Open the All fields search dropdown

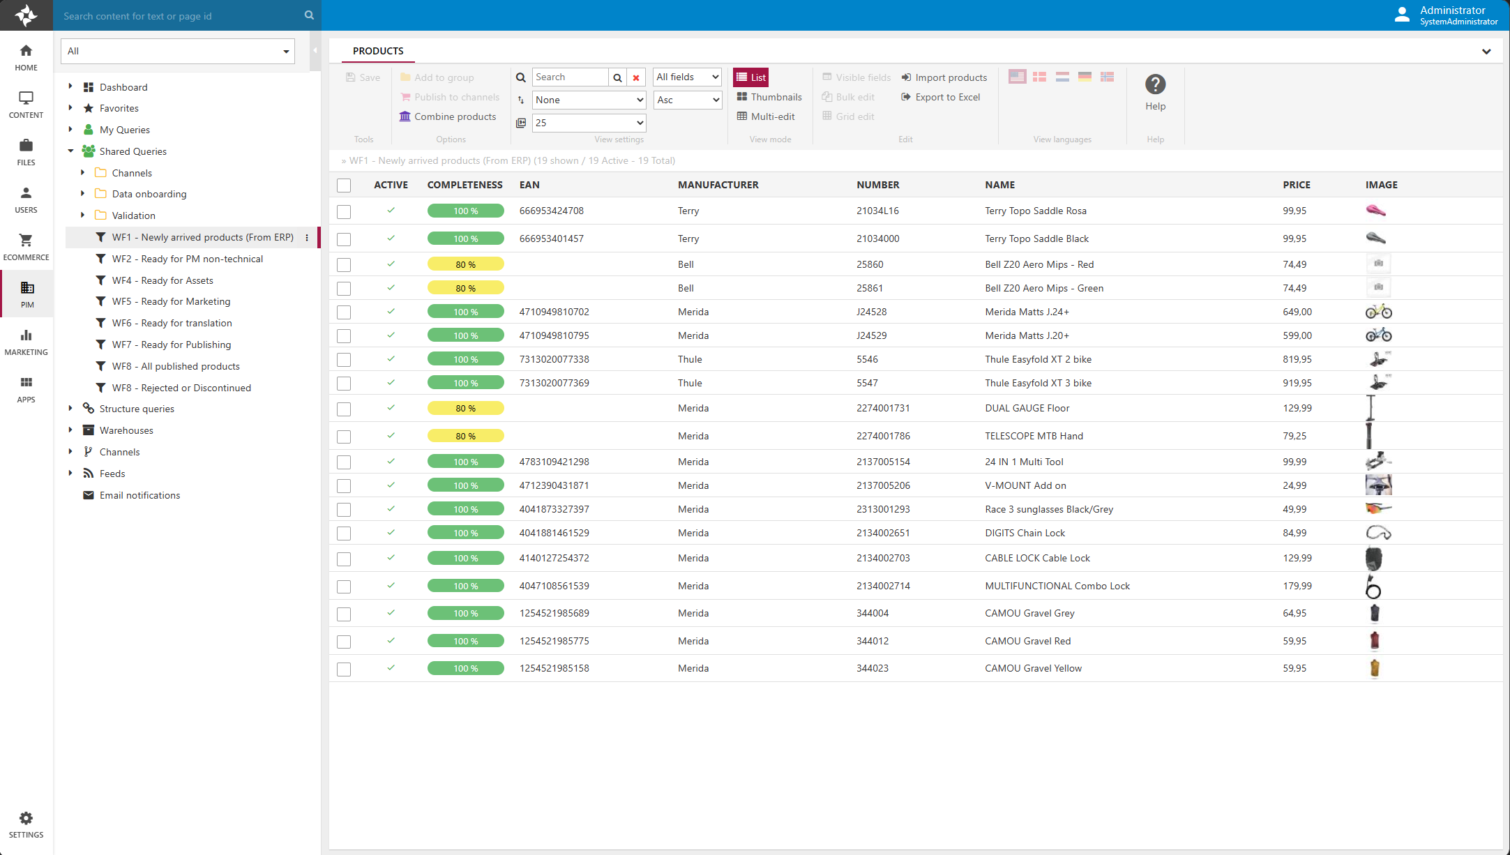tap(687, 77)
